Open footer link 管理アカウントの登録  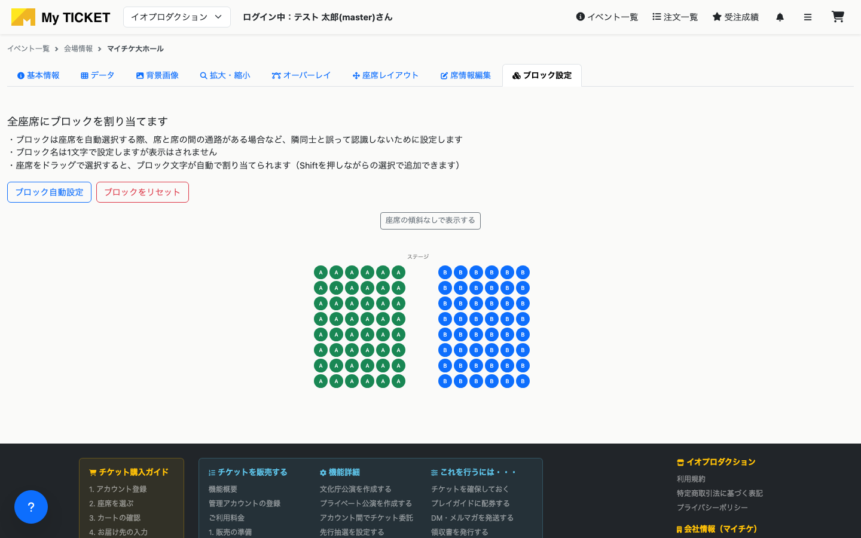pyautogui.click(x=245, y=503)
